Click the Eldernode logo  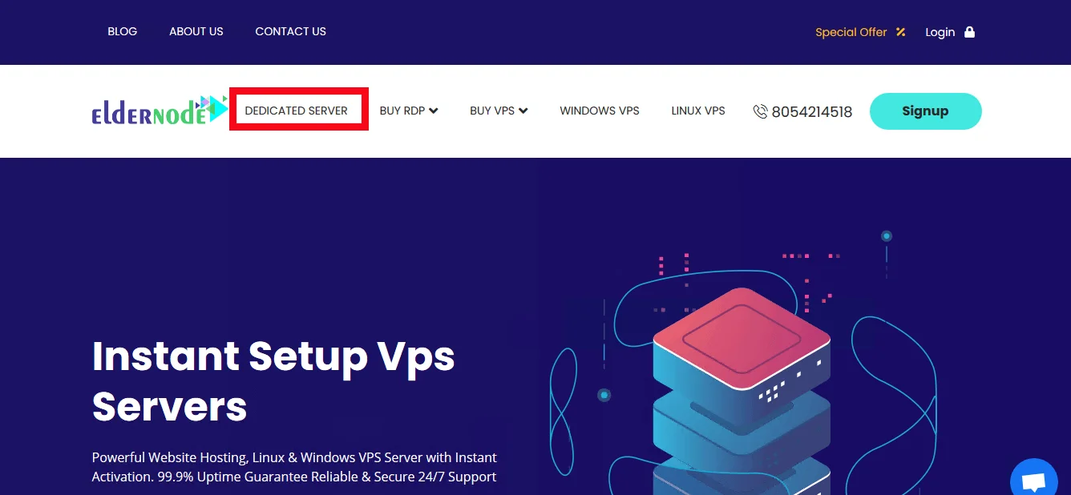(159, 111)
